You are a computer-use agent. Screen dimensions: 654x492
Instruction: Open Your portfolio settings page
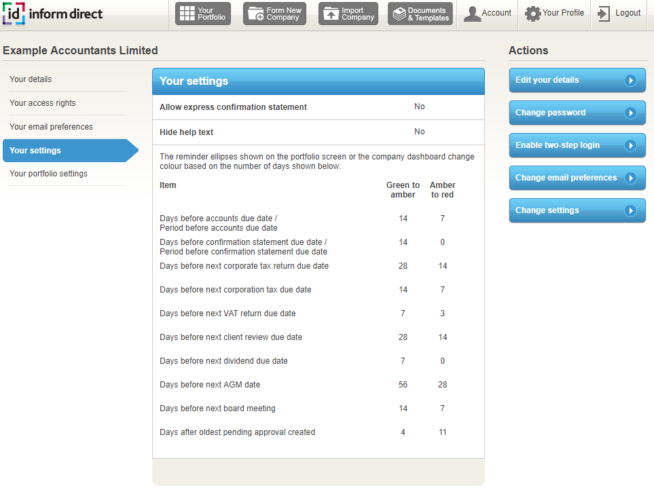point(48,174)
